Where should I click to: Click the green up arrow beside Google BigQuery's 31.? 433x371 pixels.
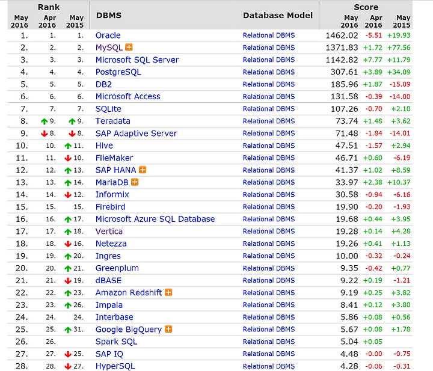(68, 330)
